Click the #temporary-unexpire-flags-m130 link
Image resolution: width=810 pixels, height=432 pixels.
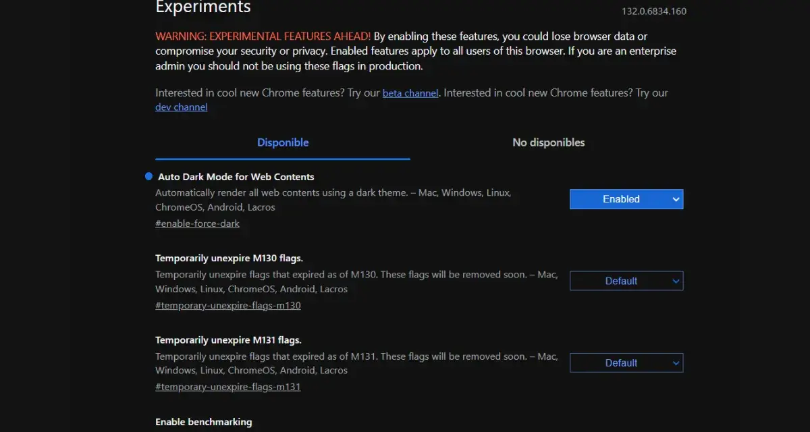(x=228, y=305)
